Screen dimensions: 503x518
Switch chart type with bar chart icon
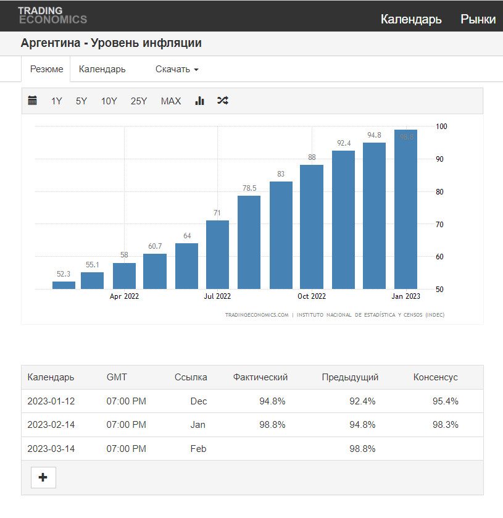pyautogui.click(x=199, y=101)
